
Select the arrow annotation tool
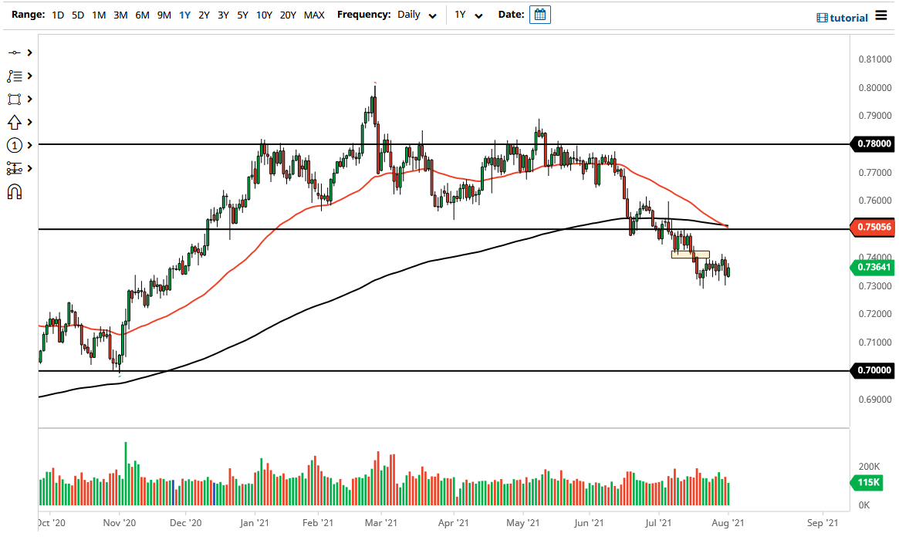coord(13,122)
